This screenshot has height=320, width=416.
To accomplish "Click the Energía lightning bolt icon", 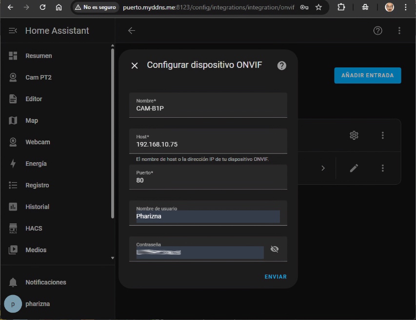I will (x=13, y=164).
